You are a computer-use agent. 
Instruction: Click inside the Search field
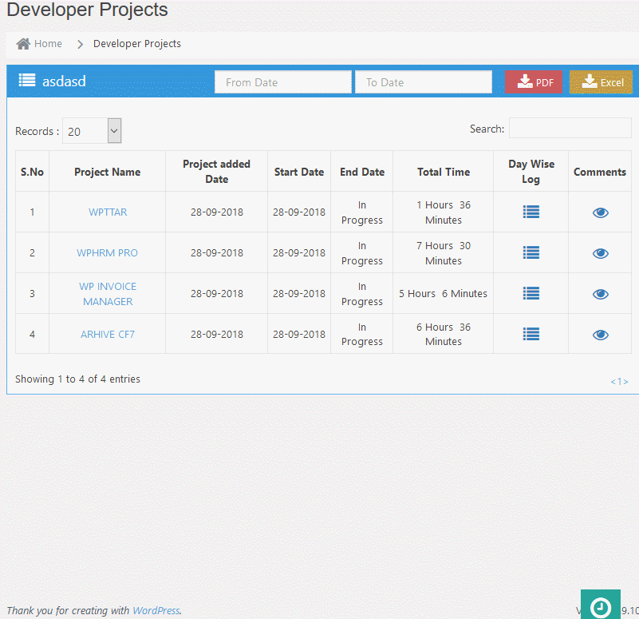(570, 128)
